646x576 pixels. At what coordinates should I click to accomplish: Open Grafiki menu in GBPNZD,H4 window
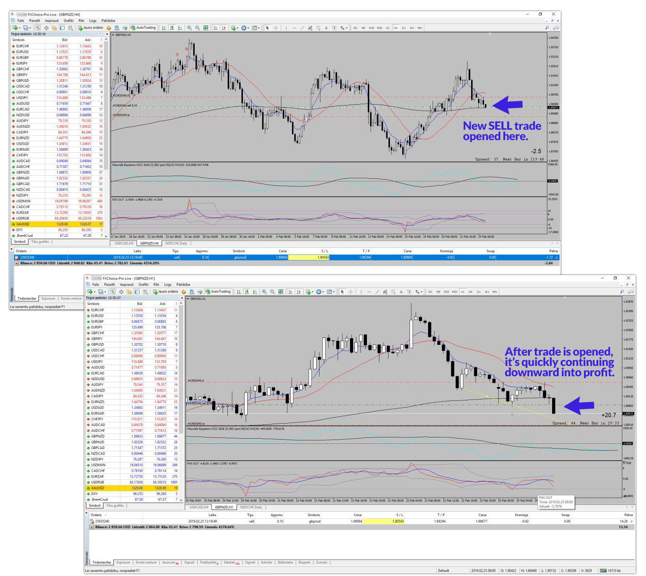click(x=68, y=21)
